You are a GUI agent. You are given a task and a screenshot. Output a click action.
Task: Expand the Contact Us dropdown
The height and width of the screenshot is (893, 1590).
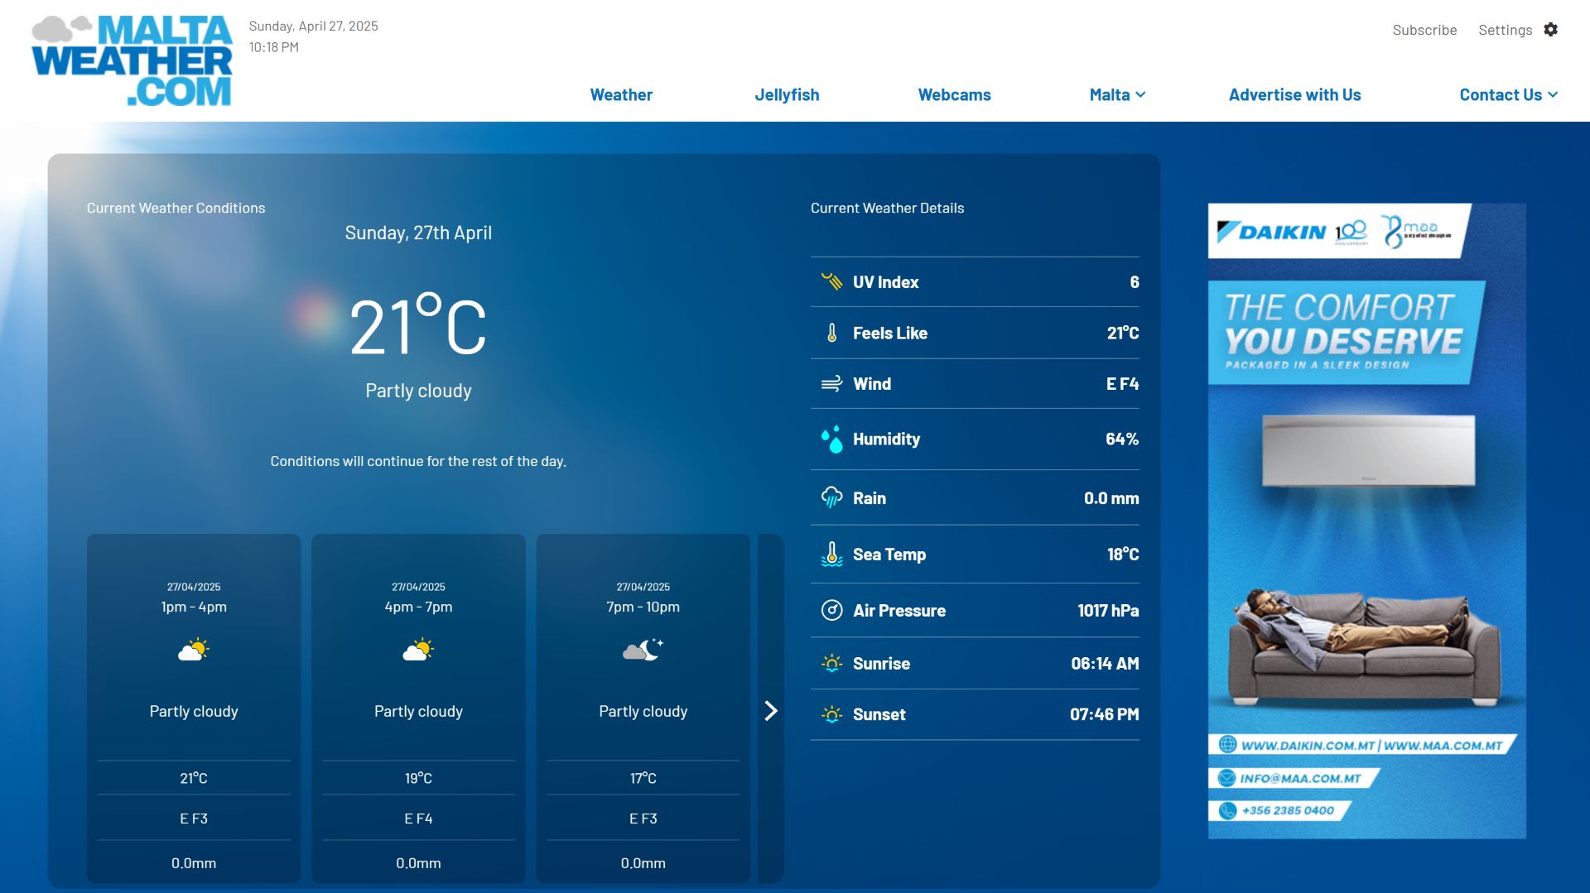coord(1509,95)
